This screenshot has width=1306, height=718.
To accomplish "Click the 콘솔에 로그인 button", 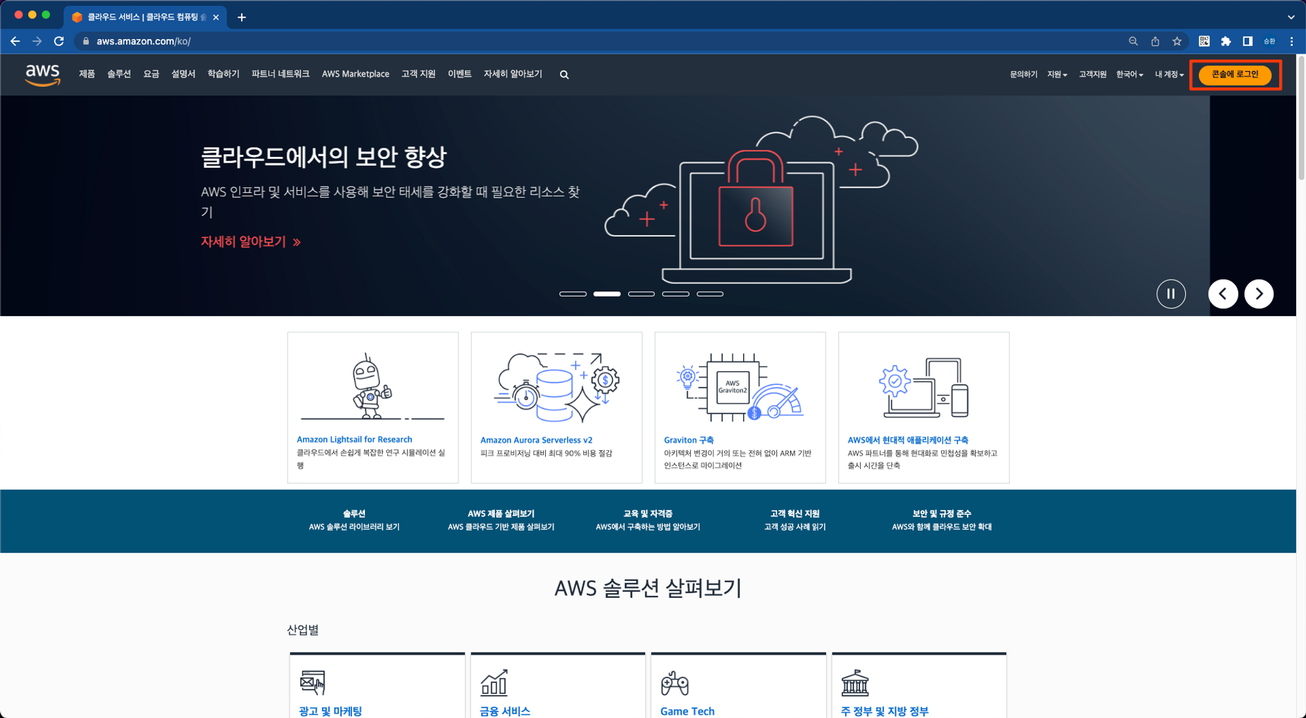I will click(x=1235, y=74).
